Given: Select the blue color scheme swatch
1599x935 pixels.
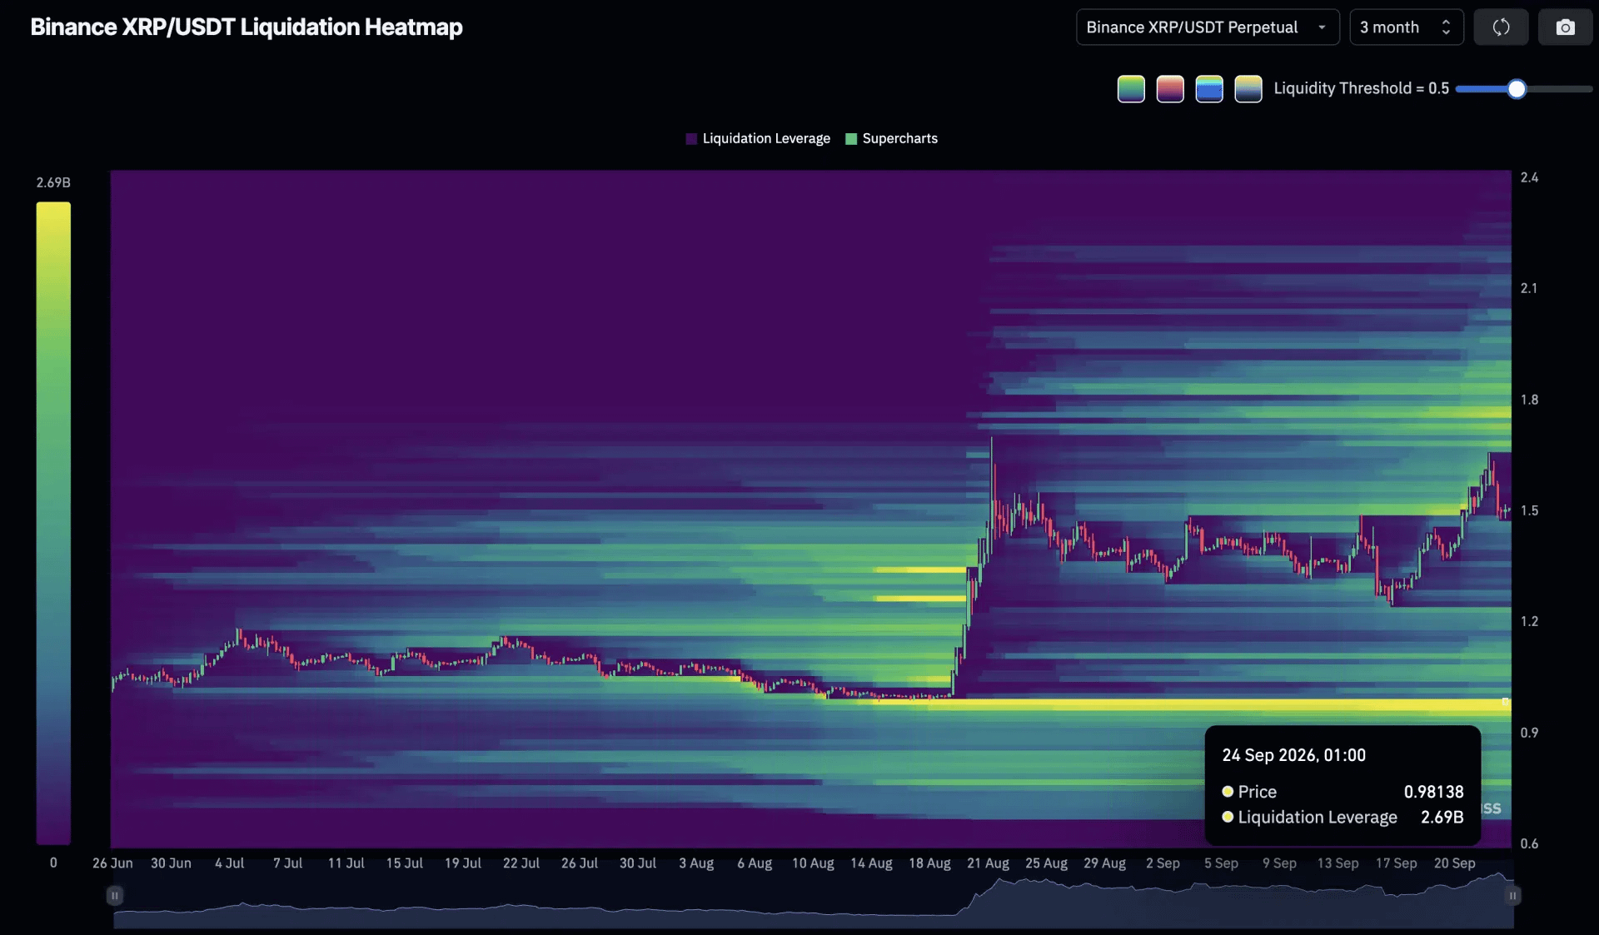Looking at the screenshot, I should coord(1209,88).
